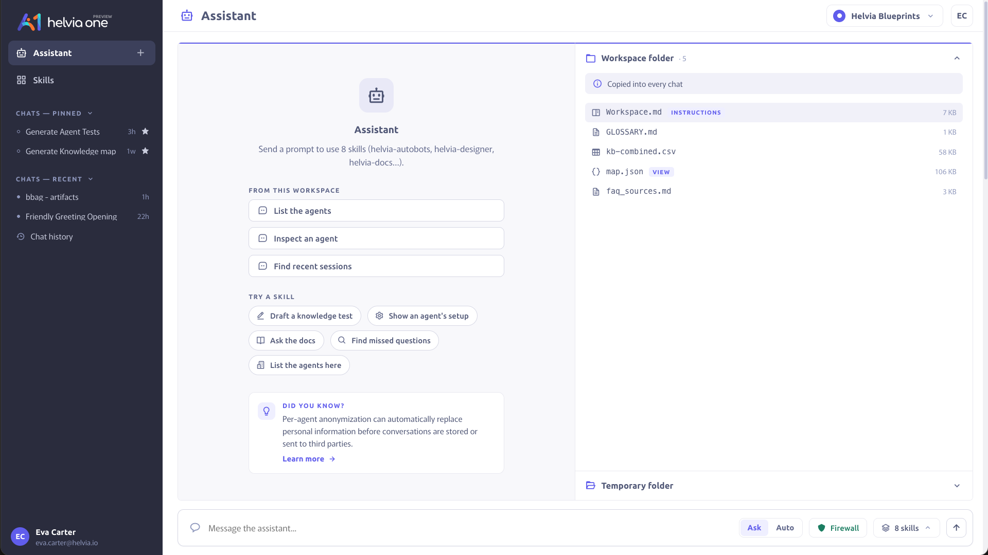
Task: Click the EC avatar in top right
Action: pos(962,16)
